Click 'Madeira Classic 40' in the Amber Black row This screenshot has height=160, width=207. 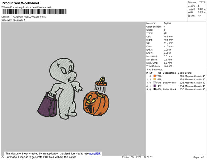click(x=195, y=89)
